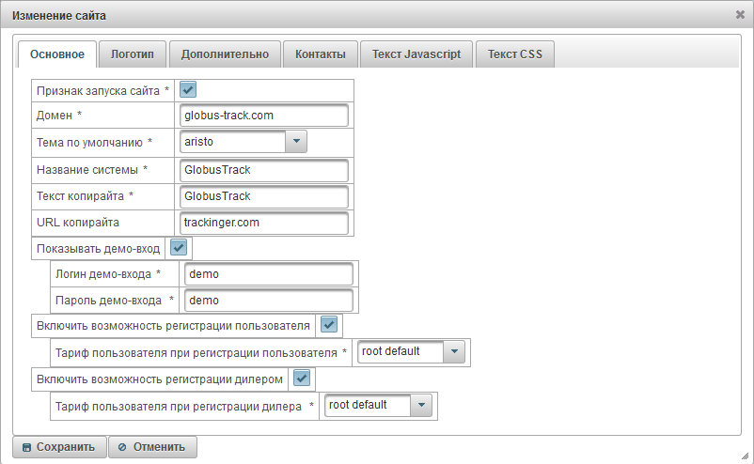Switch to the Логотип tab
Image resolution: width=754 pixels, height=464 pixels.
pos(133,54)
